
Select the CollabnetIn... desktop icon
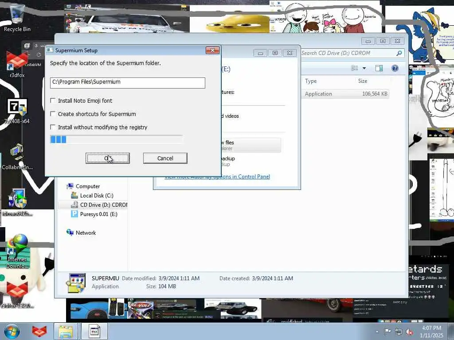pos(17,157)
